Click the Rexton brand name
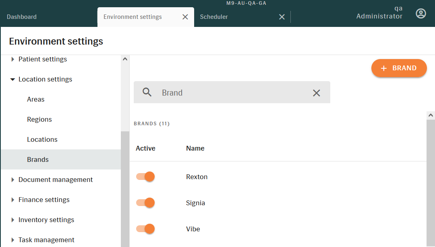The width and height of the screenshot is (435, 247). (x=197, y=177)
